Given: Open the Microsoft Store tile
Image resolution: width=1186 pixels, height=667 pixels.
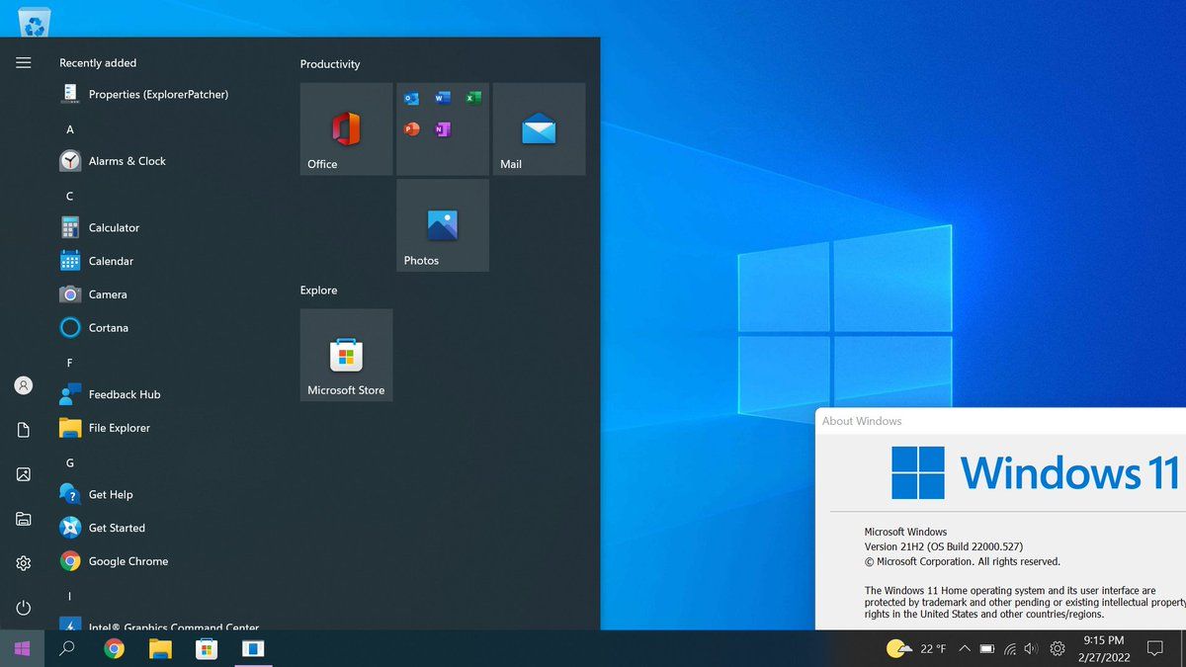Looking at the screenshot, I should tap(346, 355).
